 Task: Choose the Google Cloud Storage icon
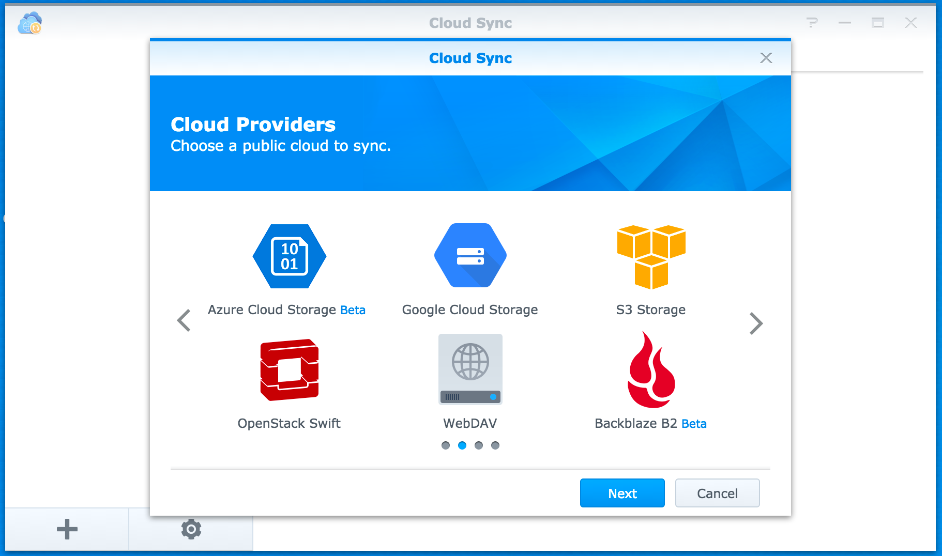click(470, 255)
